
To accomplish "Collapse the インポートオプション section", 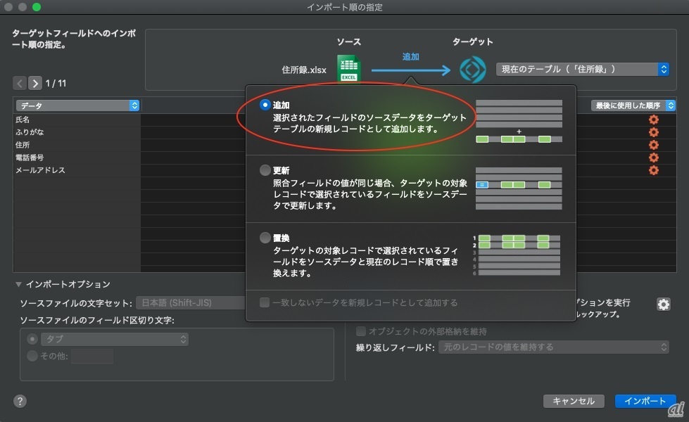I will pos(19,284).
